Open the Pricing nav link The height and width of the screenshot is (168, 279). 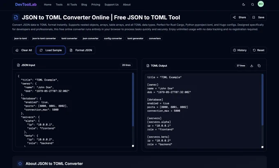coord(96,5)
